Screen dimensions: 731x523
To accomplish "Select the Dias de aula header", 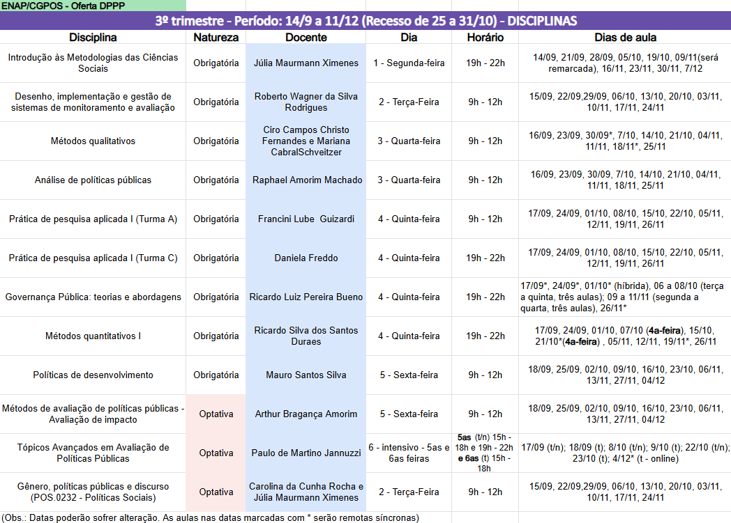I will point(625,37).
